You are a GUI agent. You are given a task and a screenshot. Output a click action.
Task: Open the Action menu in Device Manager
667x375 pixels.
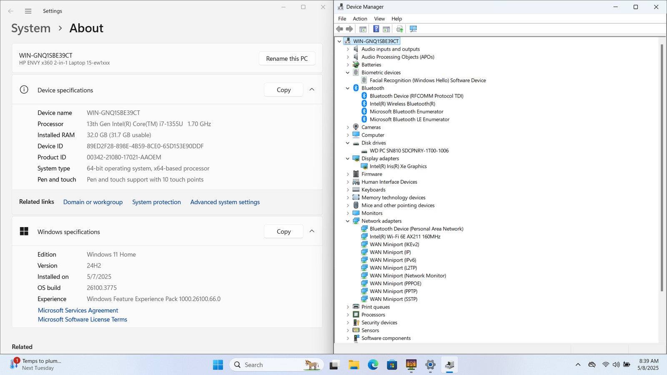[360, 19]
